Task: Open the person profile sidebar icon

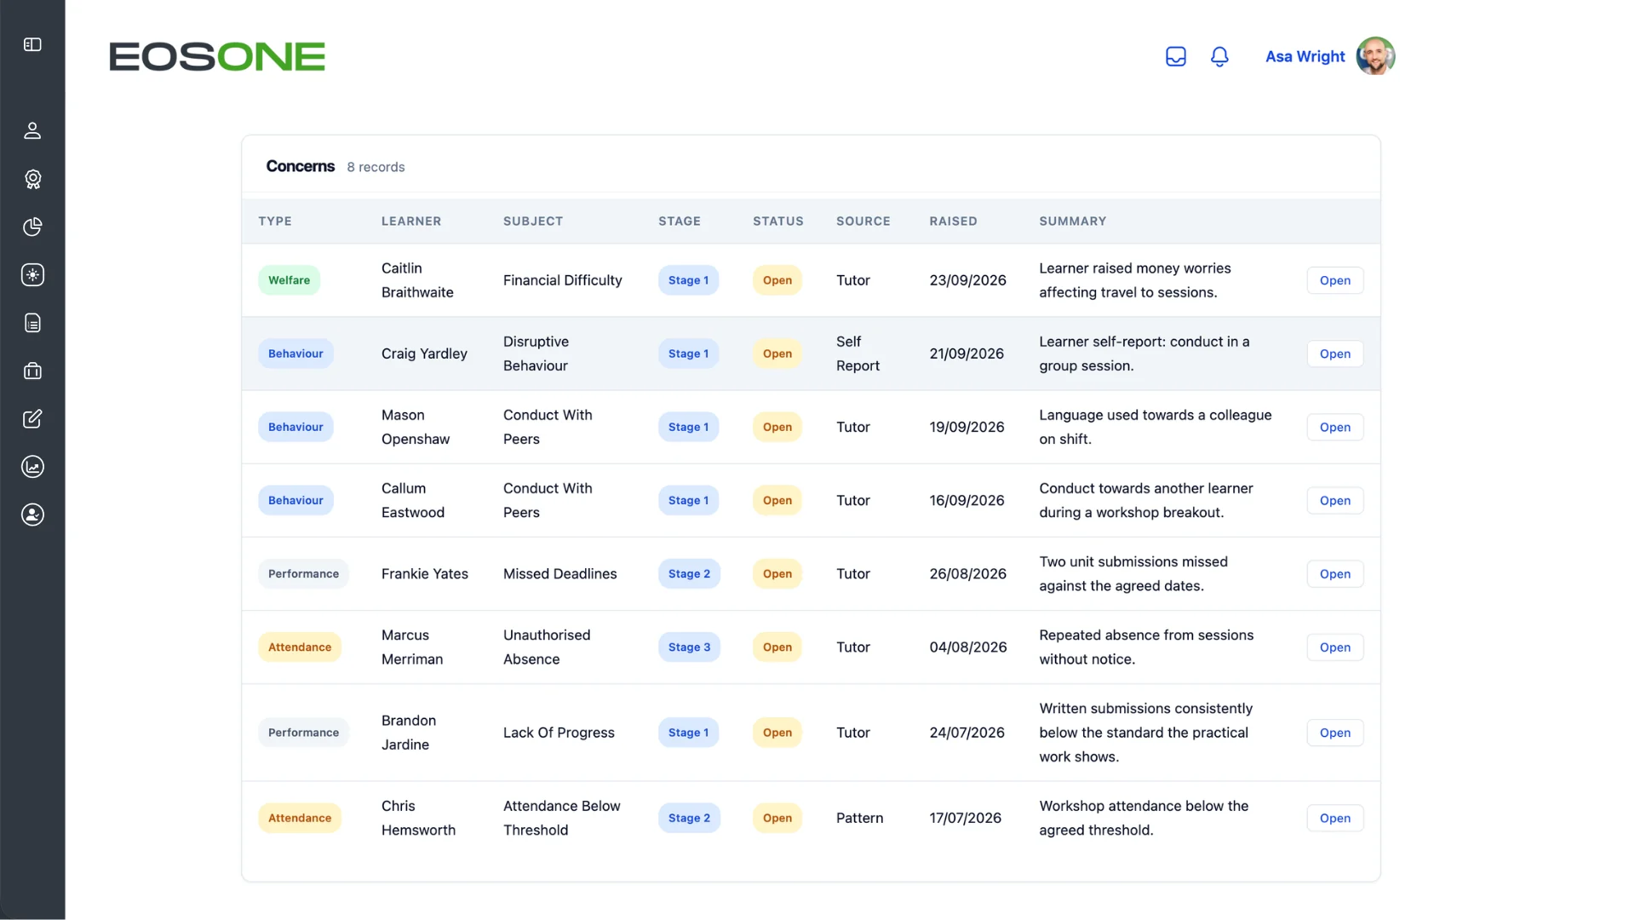Action: click(32, 130)
